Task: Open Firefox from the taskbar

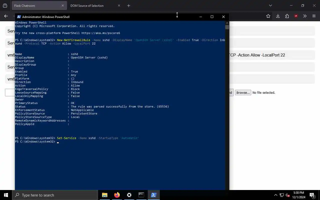Action: [x=117, y=195]
